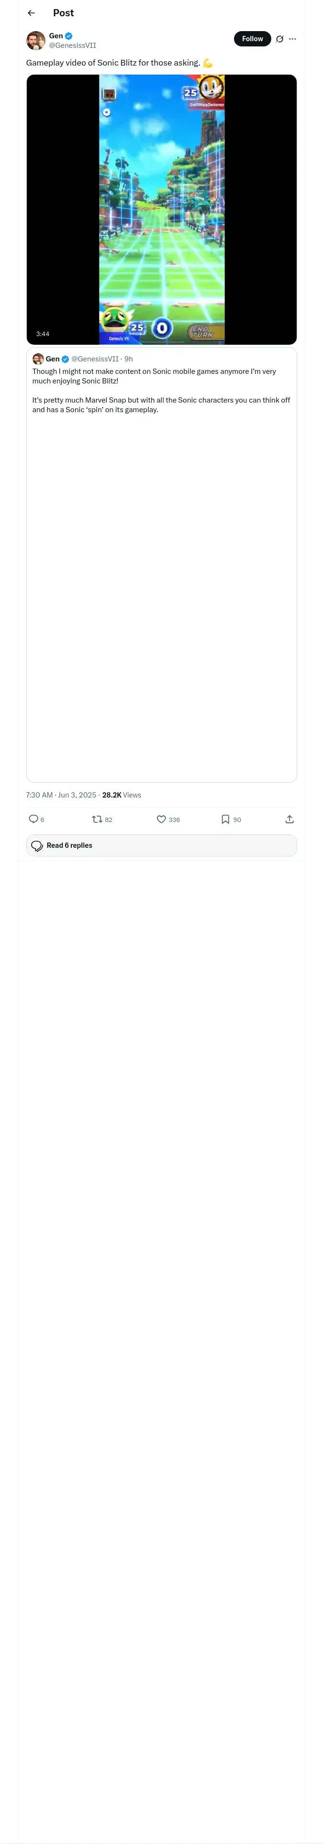Click the @GenesissVII handle under the author name
The width and height of the screenshot is (323, 1844).
(72, 46)
